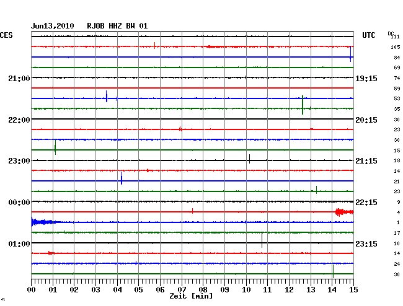This screenshot has height=306, width=403.
Task: Click the red earthquake onset burst on the trace below 22:15
Action: tap(344, 212)
